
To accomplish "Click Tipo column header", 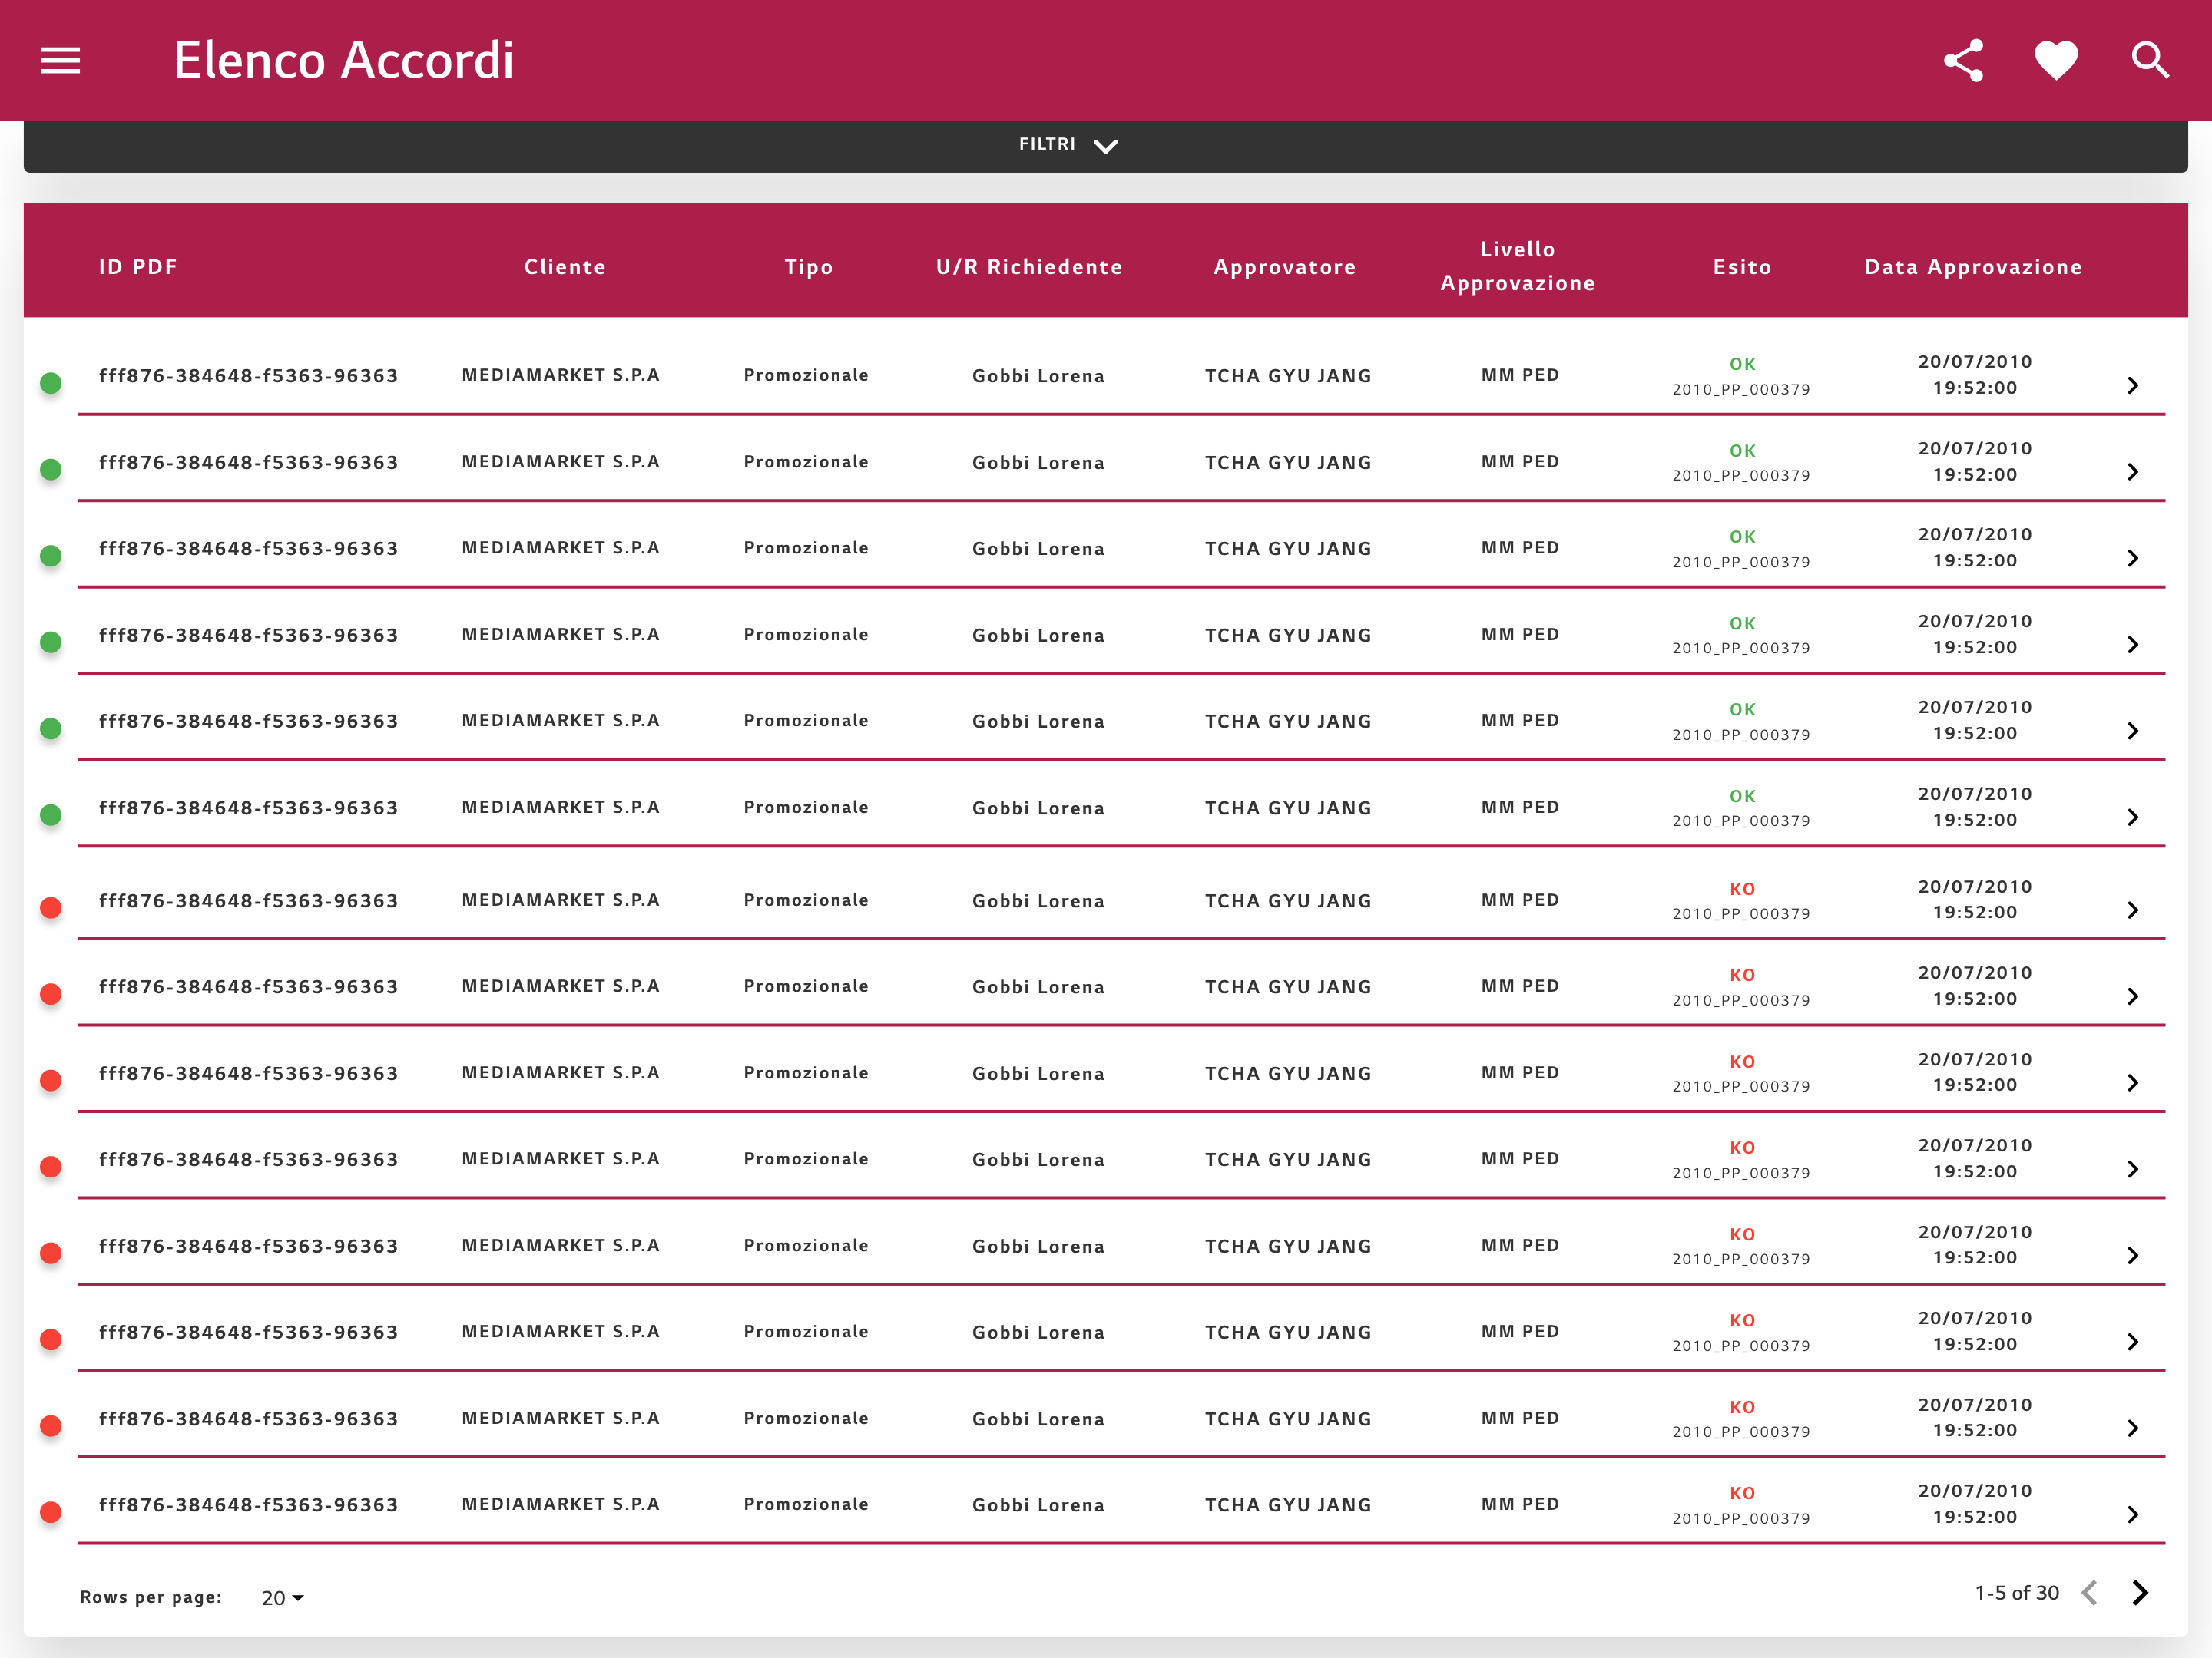I will [x=808, y=267].
